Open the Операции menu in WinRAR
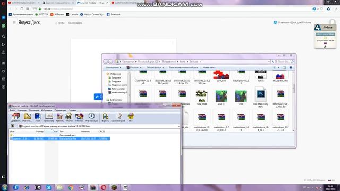The width and height of the screenshot is (340, 191). [x=33, y=110]
